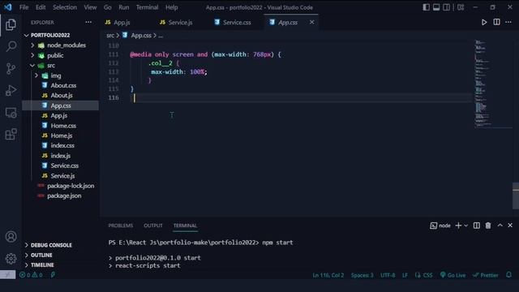
Task: Click Go Live in status bar
Action: [x=453, y=275]
